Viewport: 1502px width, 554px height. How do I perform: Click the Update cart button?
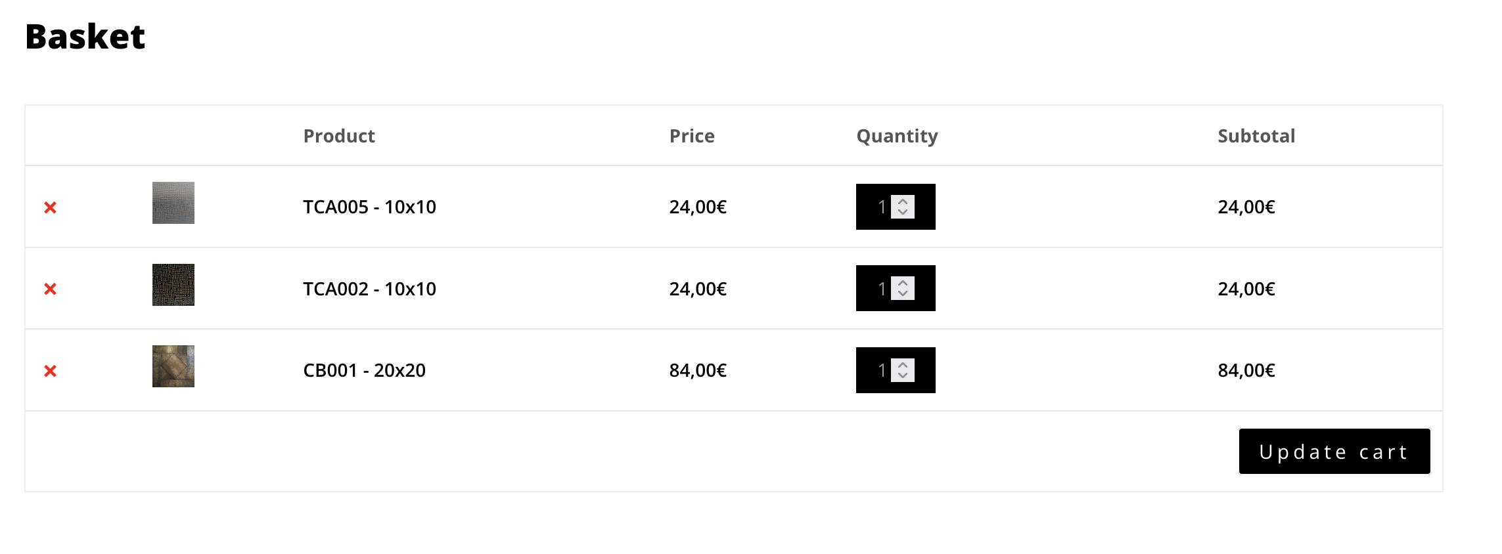click(1334, 452)
